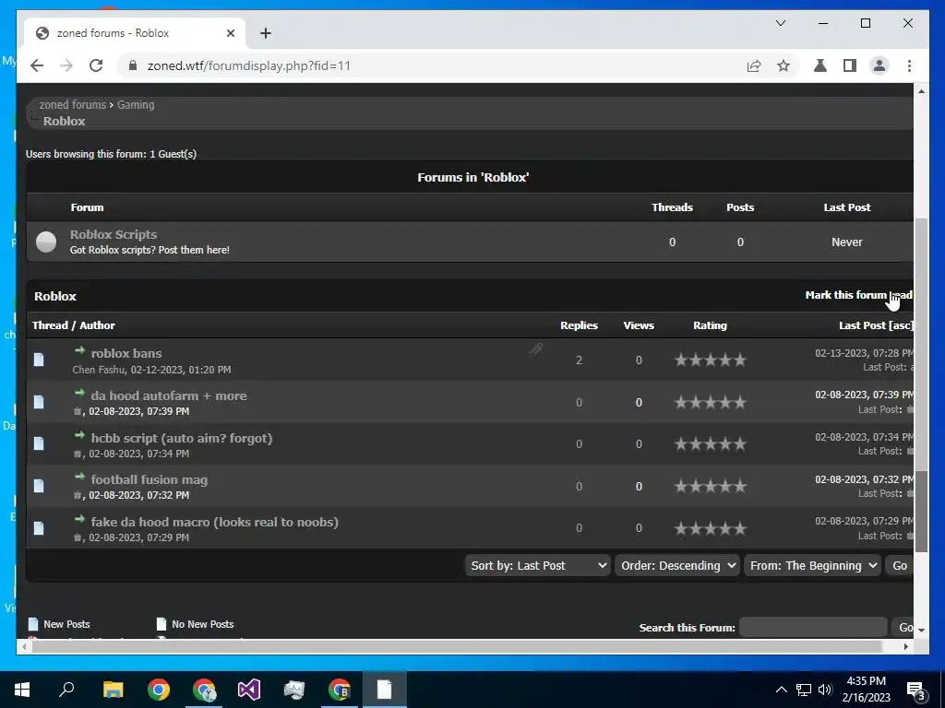Sort by Thread column header

tap(50, 325)
